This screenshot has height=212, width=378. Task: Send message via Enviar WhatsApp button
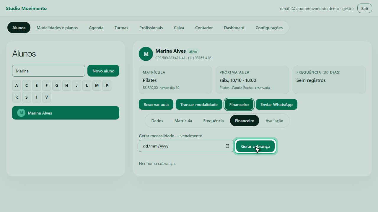point(276,105)
